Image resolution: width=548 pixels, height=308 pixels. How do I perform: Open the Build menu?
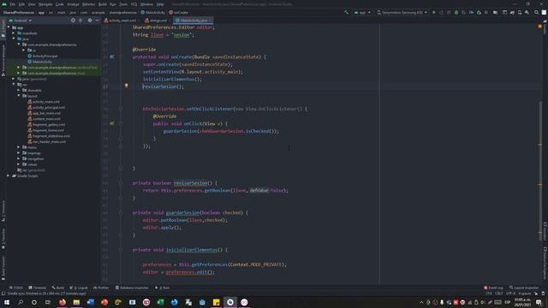pyautogui.click(x=103, y=4)
